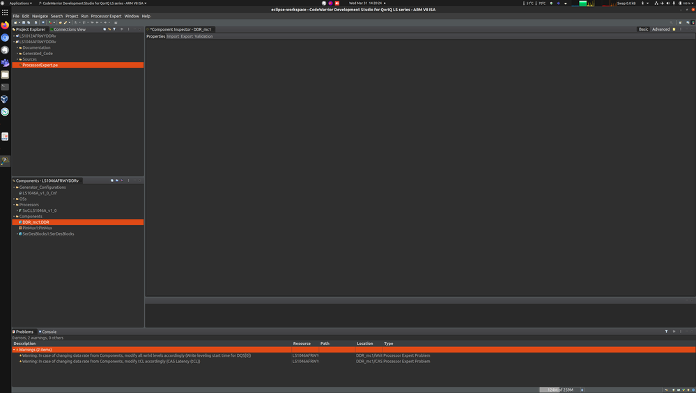Collapse the LS1046AFRWYDDRv project
Screen dimensions: 696x393
(14, 42)
